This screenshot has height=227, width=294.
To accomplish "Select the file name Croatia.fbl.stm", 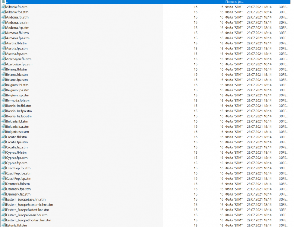I will (x=16, y=137).
